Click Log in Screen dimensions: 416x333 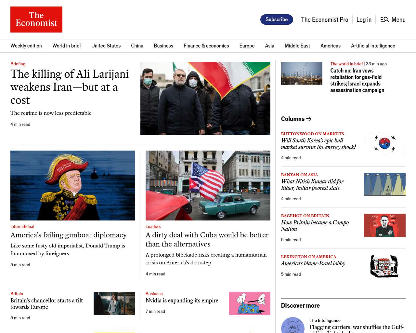click(x=364, y=20)
